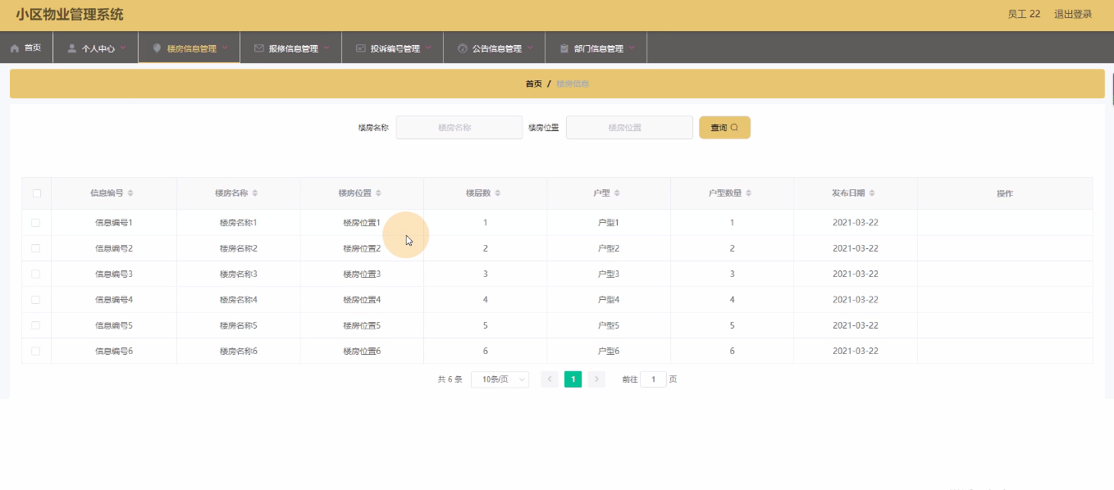Expand the 楼房信息管理 menu arrow
Image resolution: width=1114 pixels, height=490 pixels.
click(225, 48)
